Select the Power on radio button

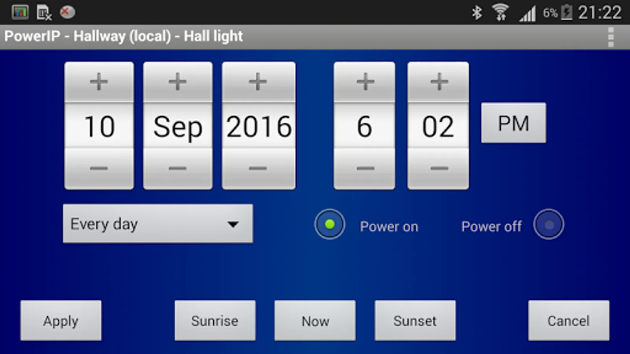(330, 224)
